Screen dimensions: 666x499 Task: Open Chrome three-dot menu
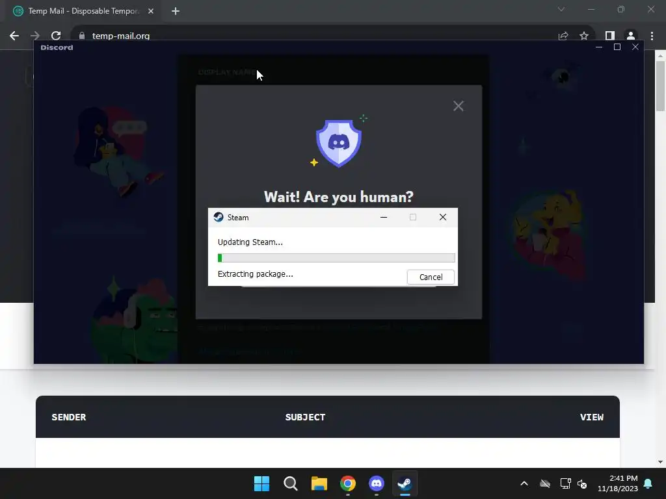tap(652, 36)
